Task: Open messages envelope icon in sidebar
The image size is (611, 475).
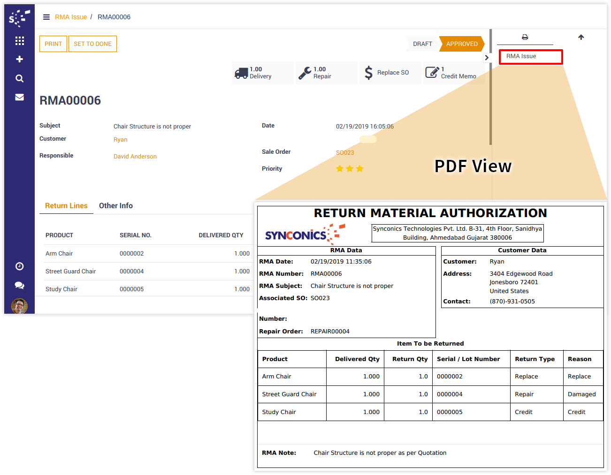Action: (19, 97)
